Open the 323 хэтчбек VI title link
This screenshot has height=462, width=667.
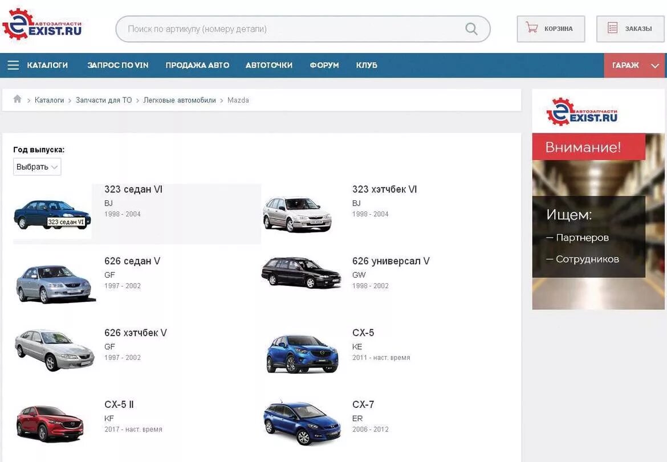pos(385,190)
